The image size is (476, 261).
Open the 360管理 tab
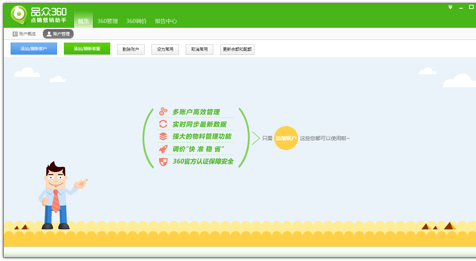107,21
